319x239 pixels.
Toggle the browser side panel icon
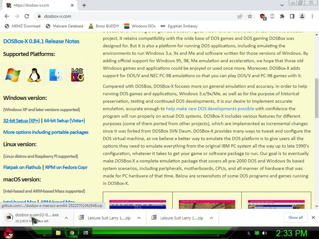coord(292,16)
